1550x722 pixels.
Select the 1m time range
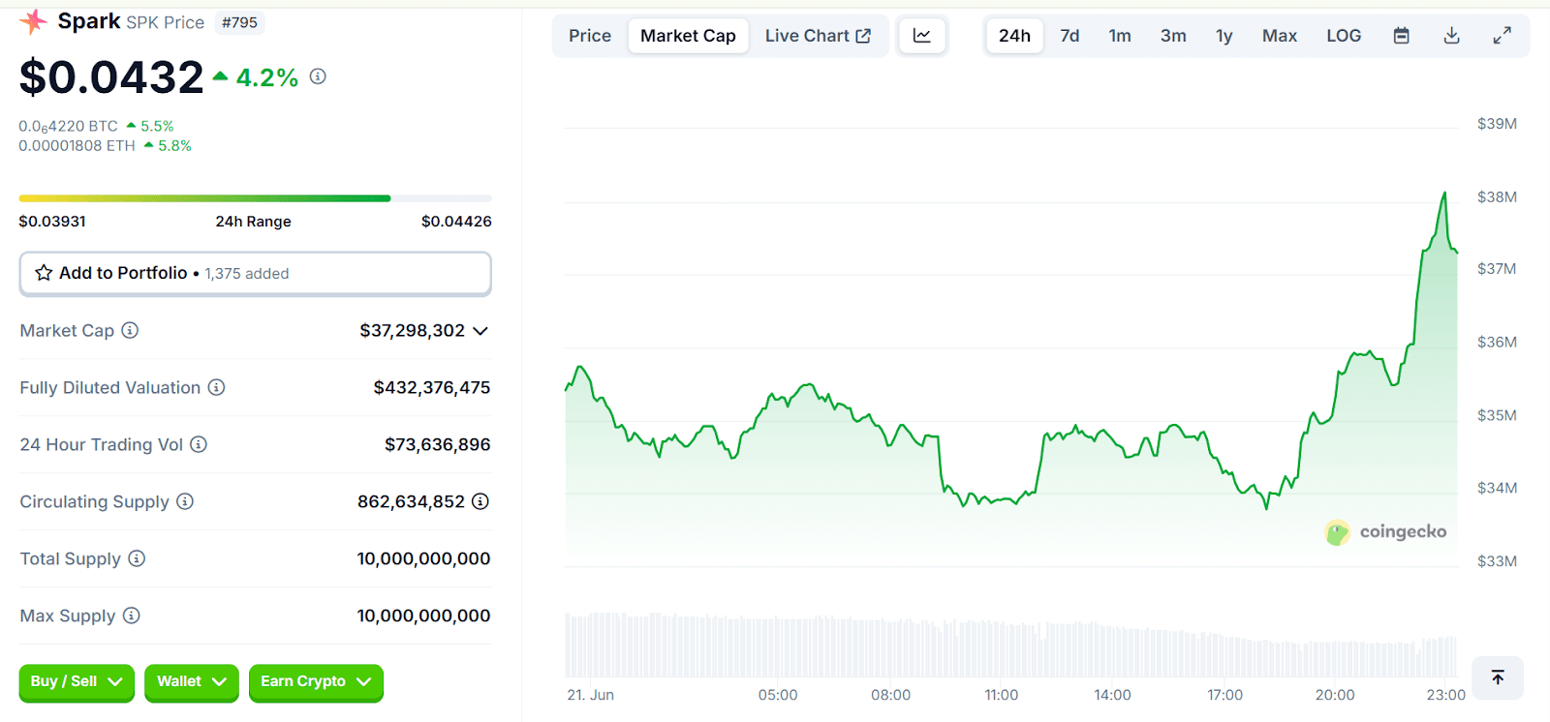(x=1120, y=36)
